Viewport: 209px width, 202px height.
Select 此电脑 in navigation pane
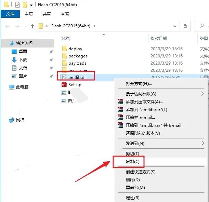22,87
